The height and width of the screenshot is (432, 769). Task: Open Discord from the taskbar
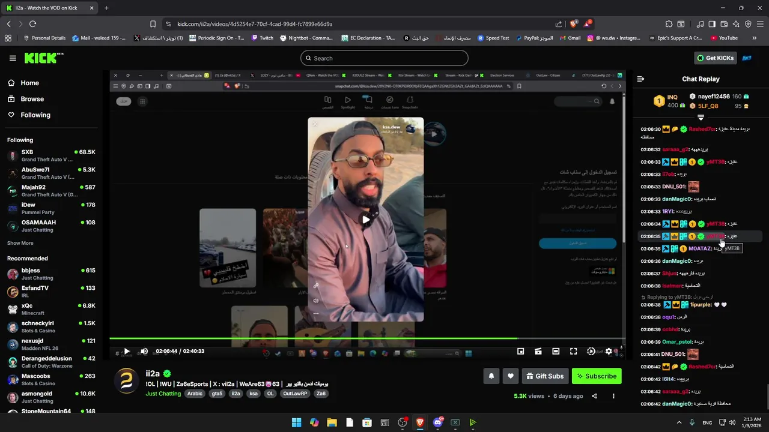[438, 422]
